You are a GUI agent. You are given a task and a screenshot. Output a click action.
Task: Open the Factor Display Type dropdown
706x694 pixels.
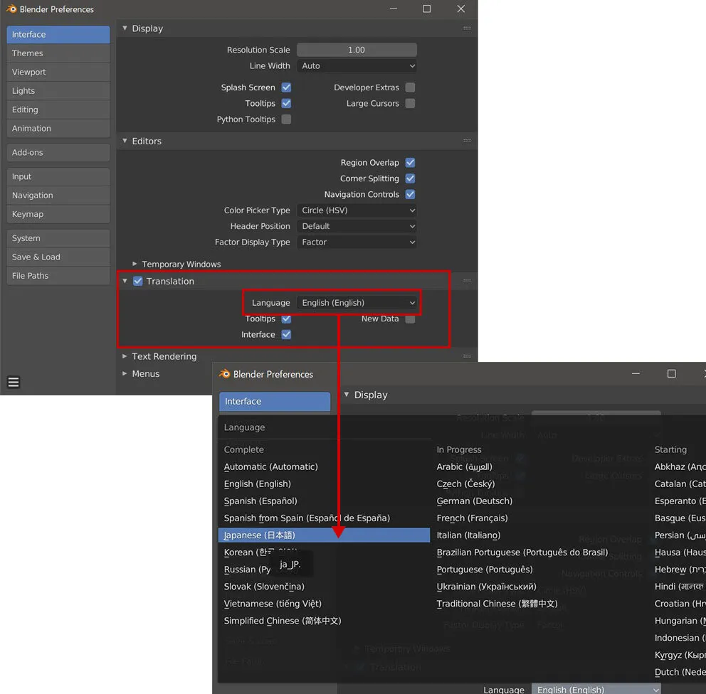coord(357,242)
